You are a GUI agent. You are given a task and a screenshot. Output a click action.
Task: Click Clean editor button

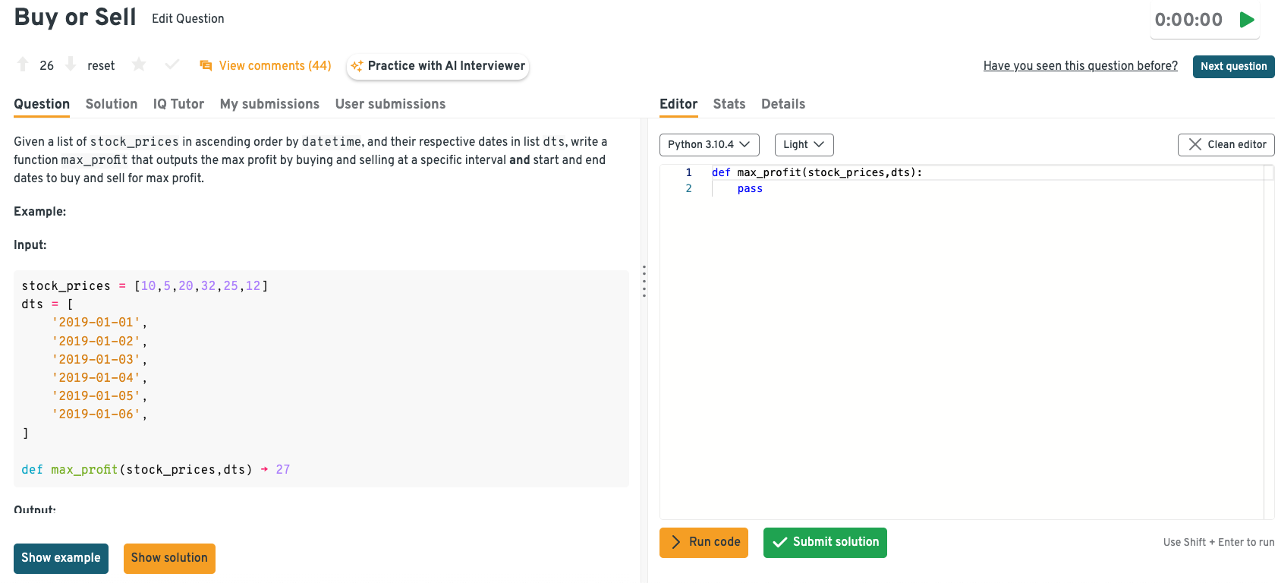click(x=1226, y=144)
